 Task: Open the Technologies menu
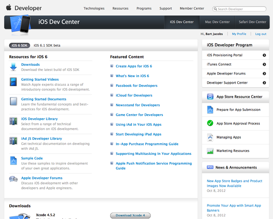pyautogui.click(x=94, y=8)
